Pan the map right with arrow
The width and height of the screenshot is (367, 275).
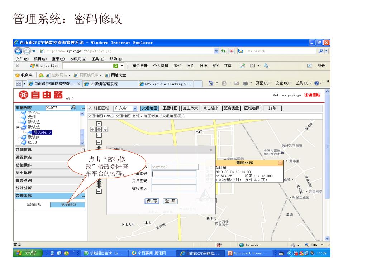105,130
